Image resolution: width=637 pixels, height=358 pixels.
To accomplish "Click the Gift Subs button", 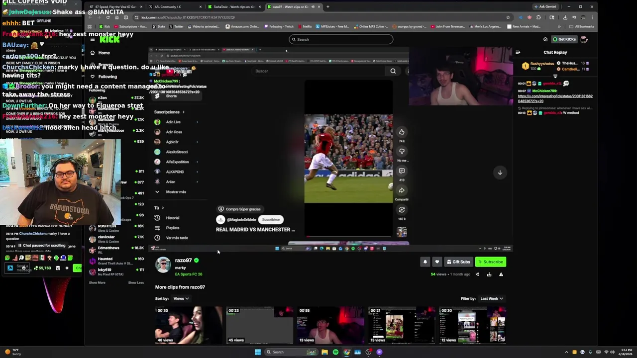I will [x=458, y=262].
